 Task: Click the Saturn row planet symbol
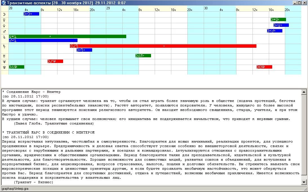click(4, 46)
